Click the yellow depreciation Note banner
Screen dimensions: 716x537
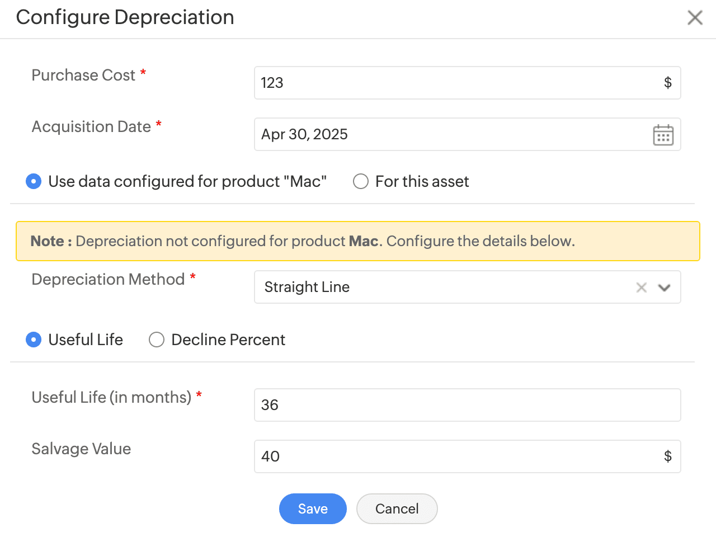[357, 242]
